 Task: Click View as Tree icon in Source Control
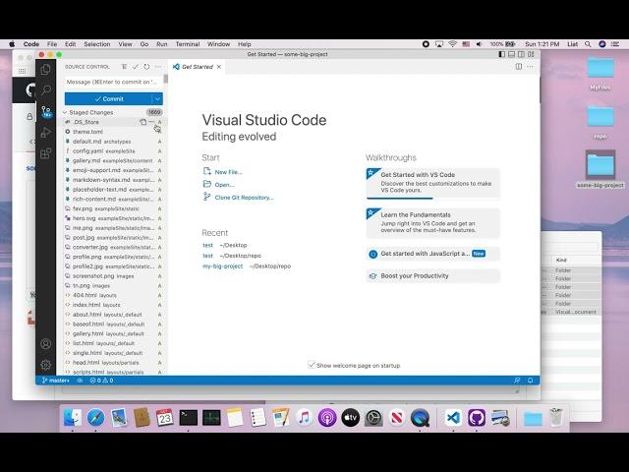[x=125, y=67]
